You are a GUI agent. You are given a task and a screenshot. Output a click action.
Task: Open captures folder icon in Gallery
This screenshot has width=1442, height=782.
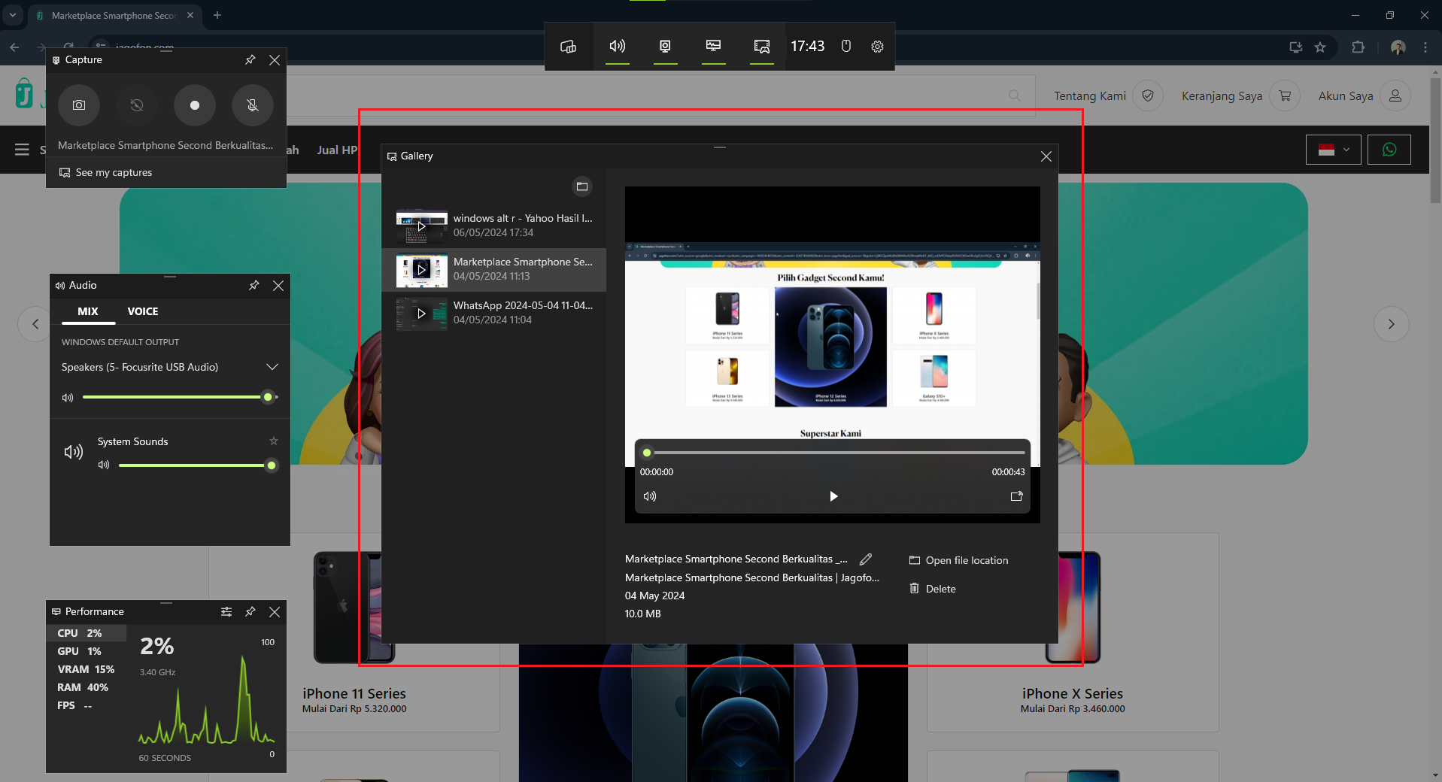pos(582,186)
